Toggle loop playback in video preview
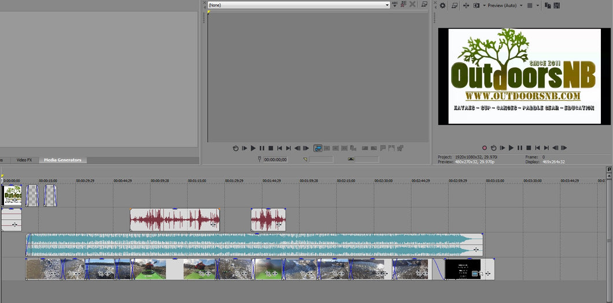 (x=493, y=148)
